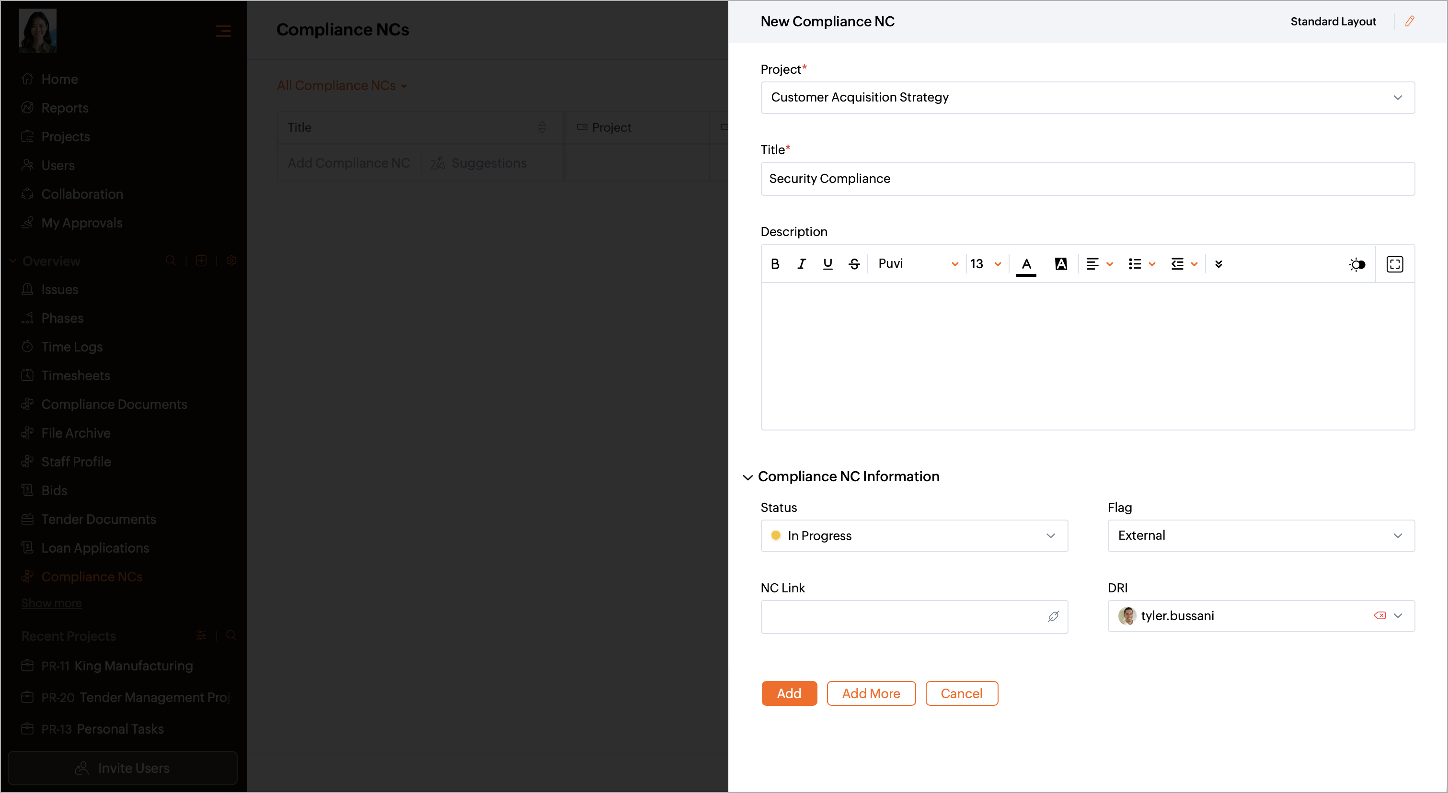This screenshot has height=793, width=1448.
Task: Open Reports from sidebar
Action: [x=55, y=108]
